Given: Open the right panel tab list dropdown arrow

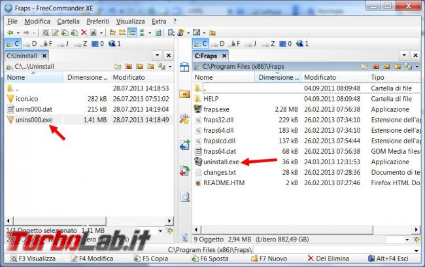Looking at the screenshot, I should (404, 56).
